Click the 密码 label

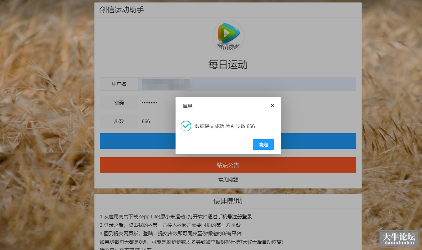tap(119, 103)
